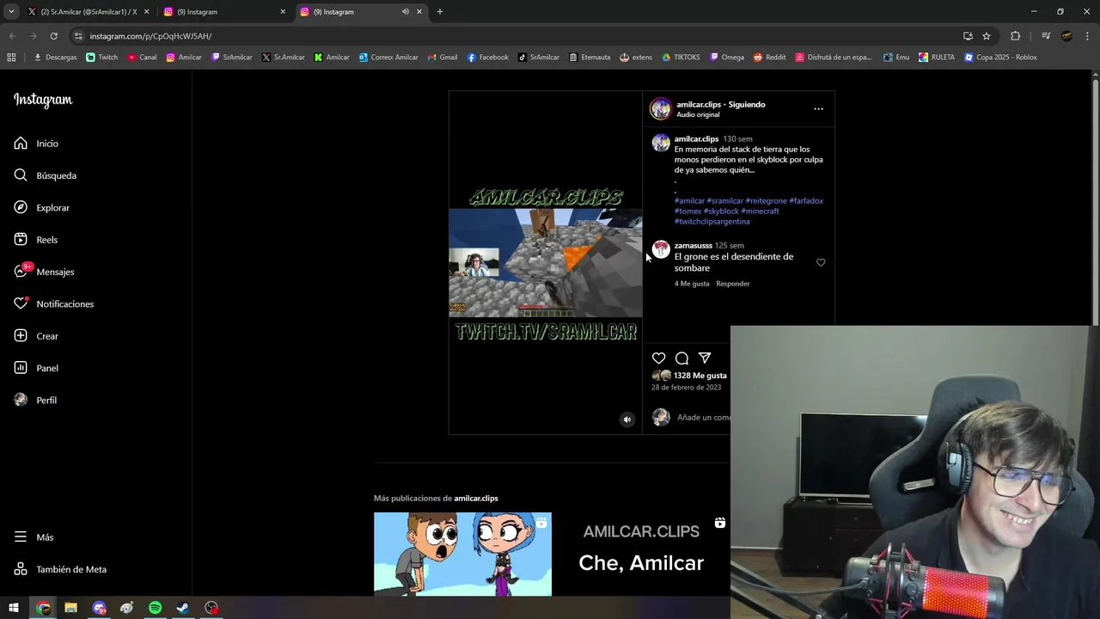This screenshot has height=619, width=1100.
Task: Click the page vertical scrollbar
Action: 1096,202
